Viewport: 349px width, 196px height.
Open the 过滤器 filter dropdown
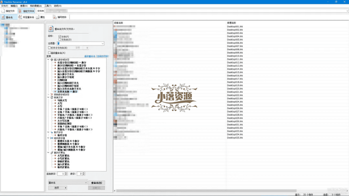102,44
